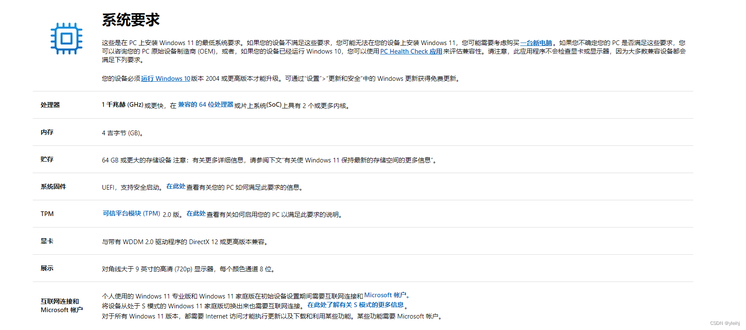Select the 互联网连接和 Microsoft 帐户 label
746x330 pixels.
pyautogui.click(x=62, y=306)
